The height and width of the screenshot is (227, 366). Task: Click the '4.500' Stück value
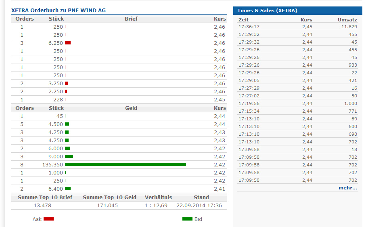click(56, 124)
